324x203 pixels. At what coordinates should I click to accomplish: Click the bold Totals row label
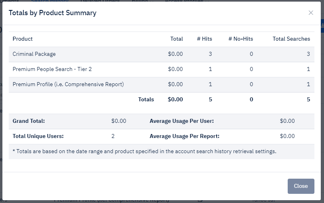(146, 99)
